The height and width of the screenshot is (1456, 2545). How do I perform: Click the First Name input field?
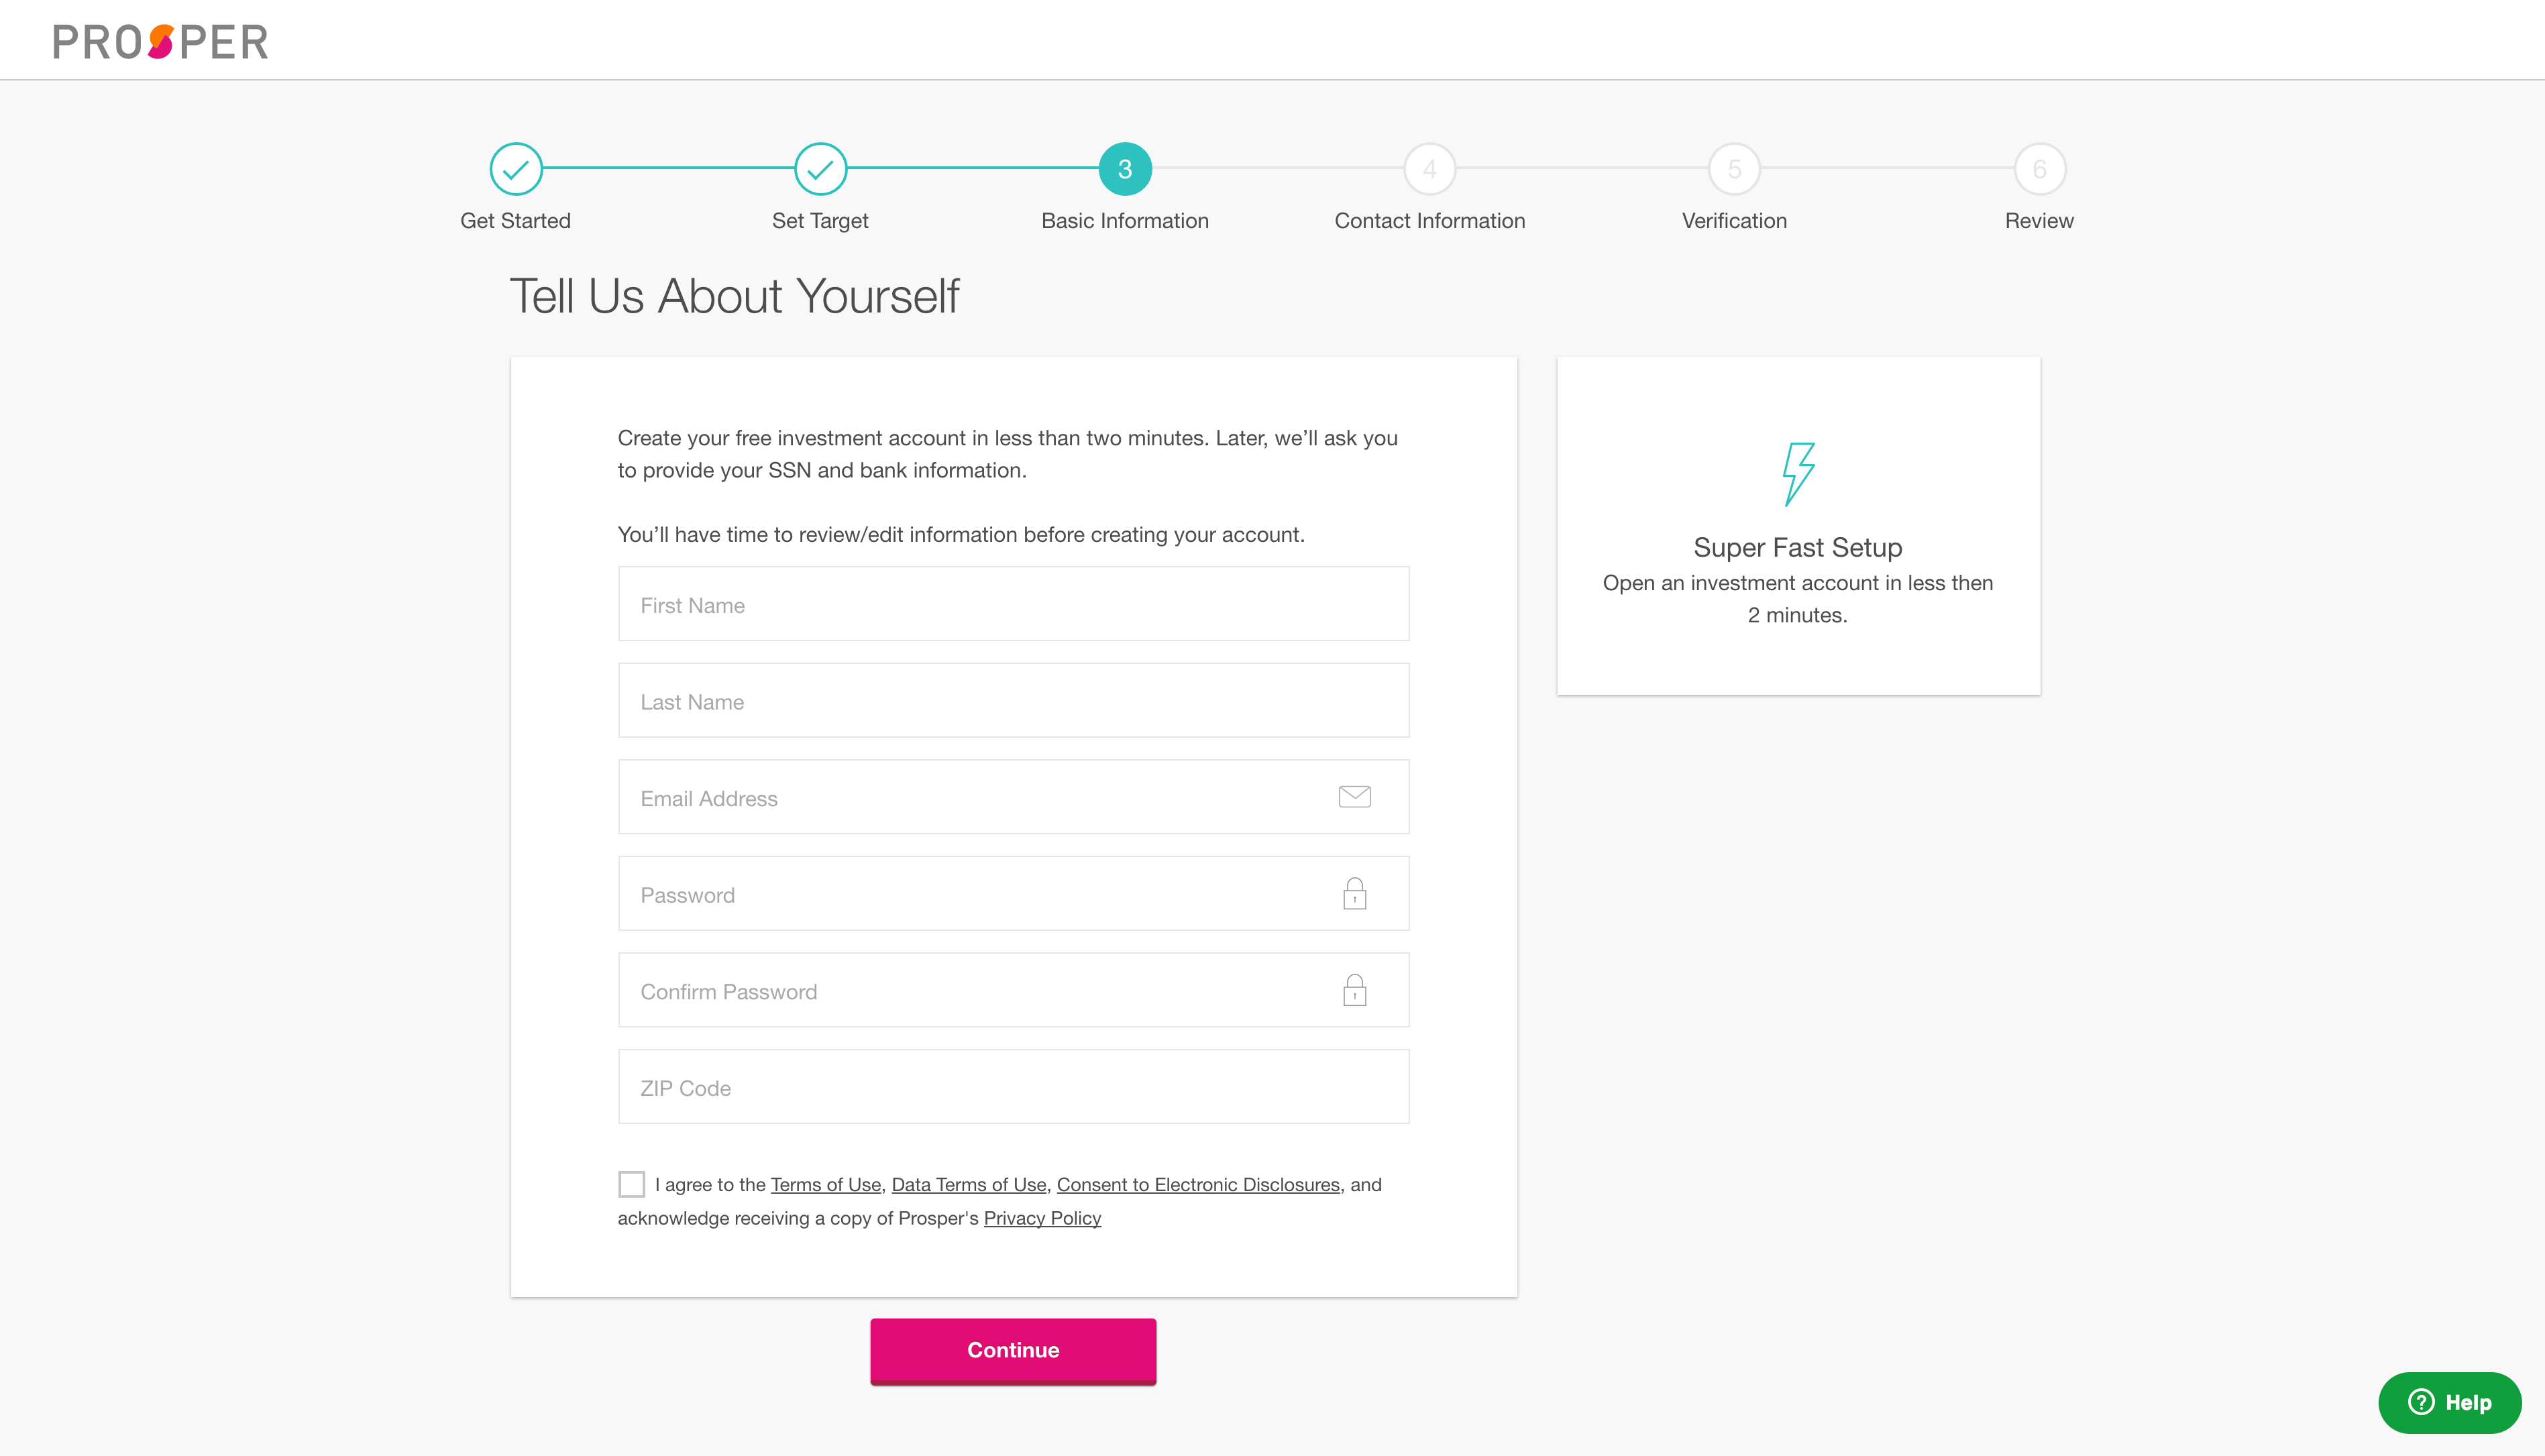click(1013, 604)
